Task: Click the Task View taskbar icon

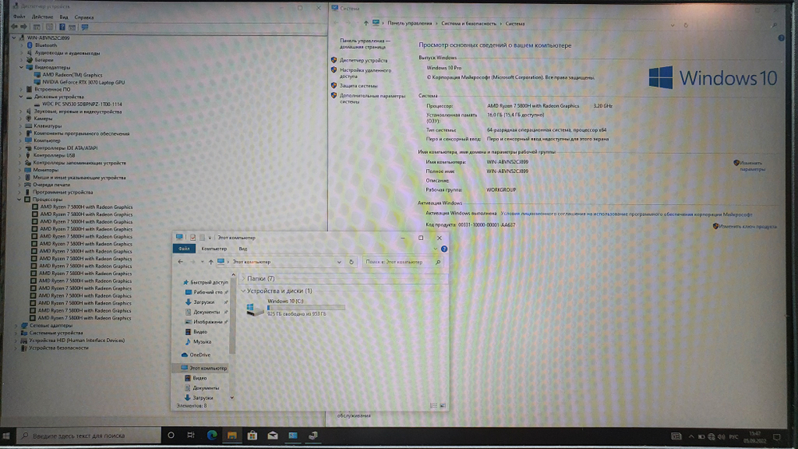Action: (191, 435)
